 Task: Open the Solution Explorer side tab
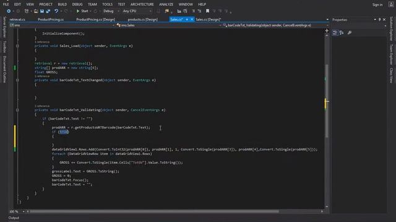391,28
